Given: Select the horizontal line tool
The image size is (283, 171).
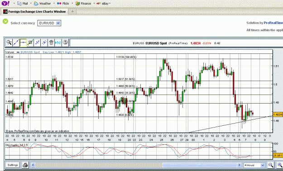Looking at the screenshot, I should tap(23, 43).
